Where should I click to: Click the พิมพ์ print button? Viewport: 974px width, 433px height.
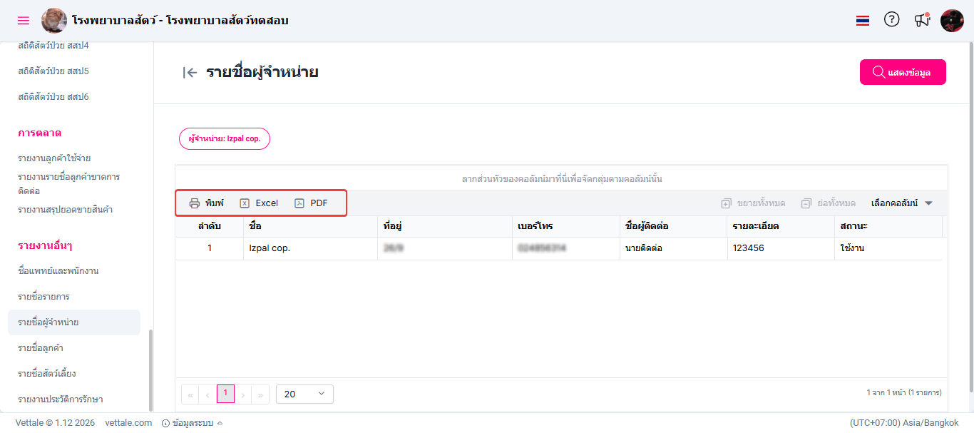pyautogui.click(x=206, y=203)
